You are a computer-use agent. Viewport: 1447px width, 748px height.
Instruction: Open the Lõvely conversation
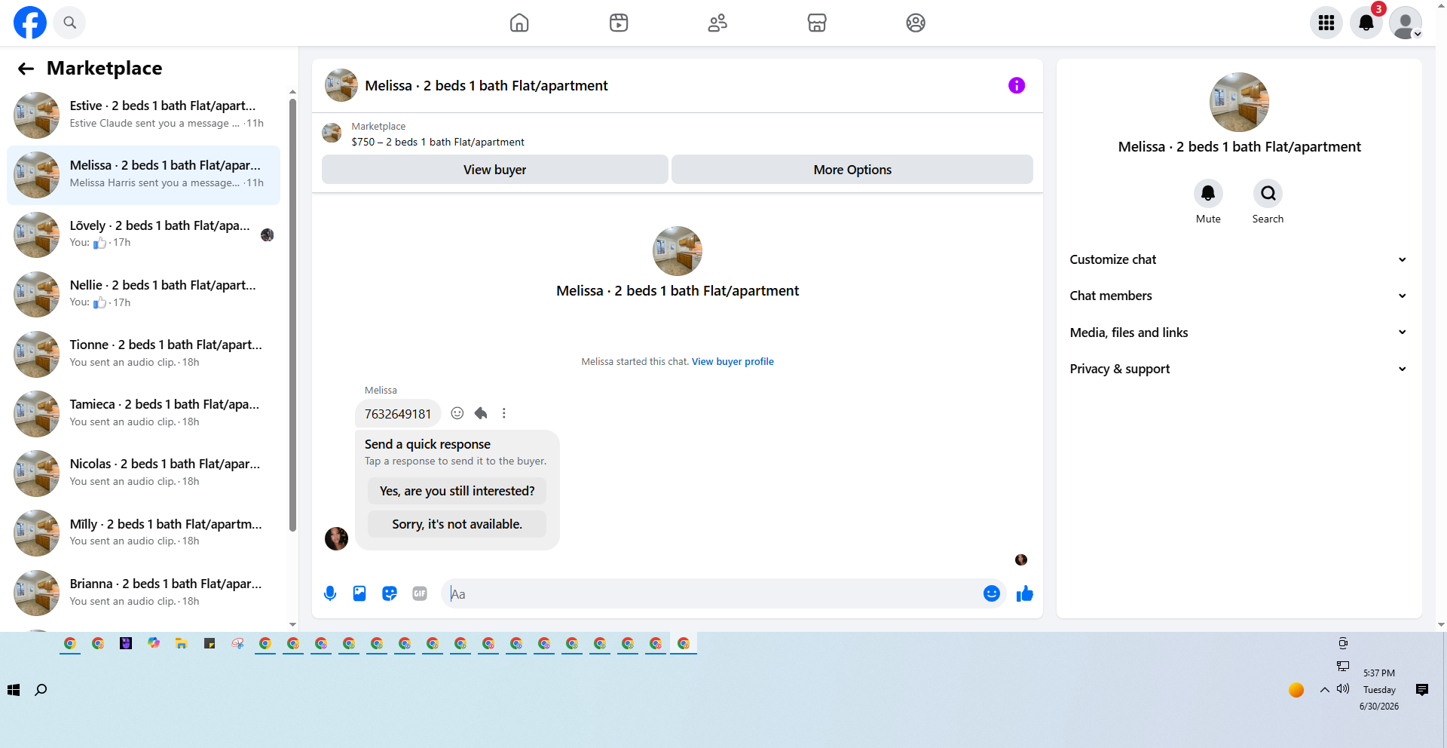pyautogui.click(x=143, y=235)
